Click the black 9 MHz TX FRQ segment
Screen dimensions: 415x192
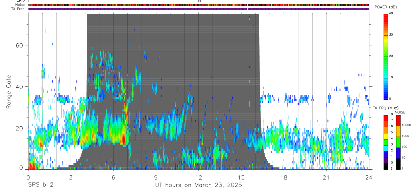(386, 166)
